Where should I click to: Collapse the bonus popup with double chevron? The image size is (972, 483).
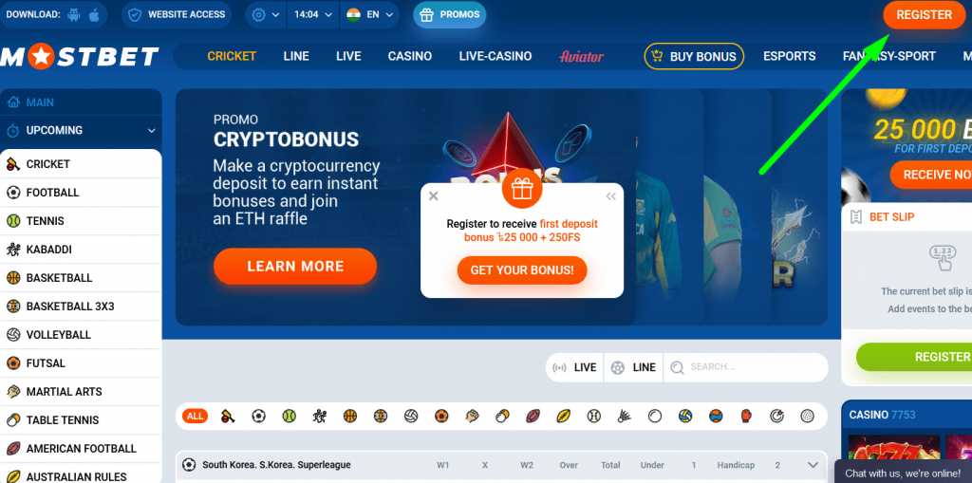tap(610, 196)
